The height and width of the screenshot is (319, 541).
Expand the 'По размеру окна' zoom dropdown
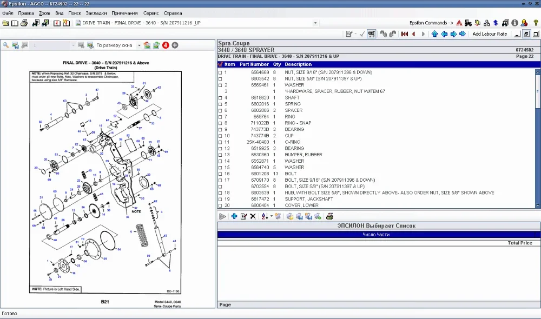pos(138,45)
